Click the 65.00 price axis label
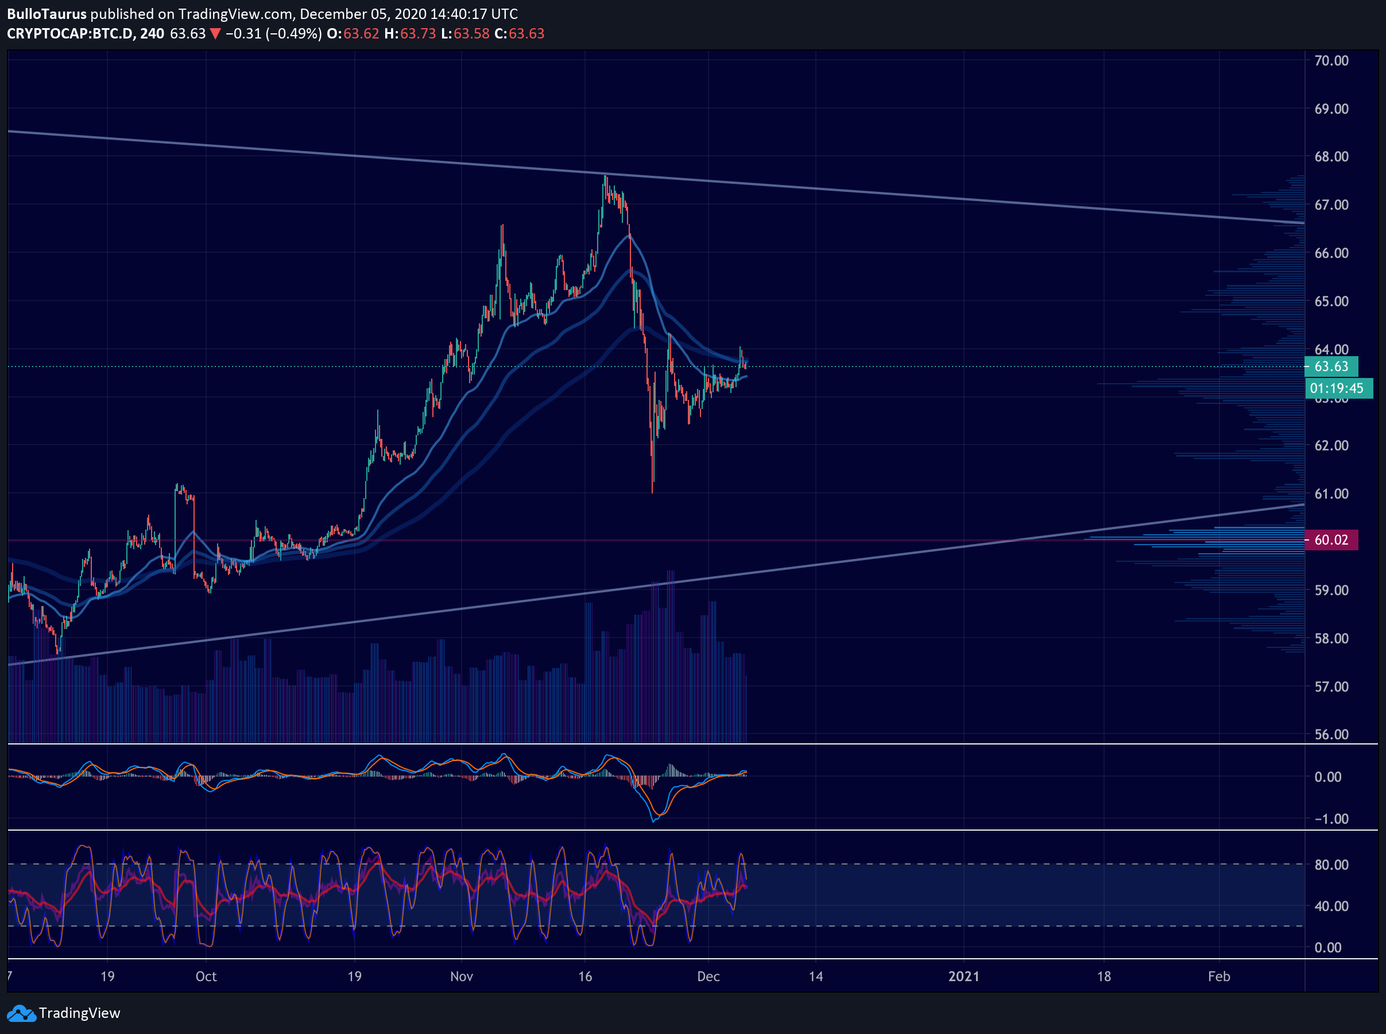The width and height of the screenshot is (1386, 1034). pyautogui.click(x=1331, y=301)
